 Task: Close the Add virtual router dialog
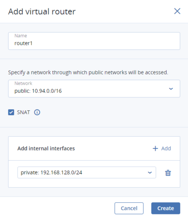click(177, 11)
